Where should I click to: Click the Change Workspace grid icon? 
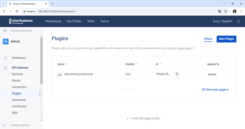pos(5,31)
